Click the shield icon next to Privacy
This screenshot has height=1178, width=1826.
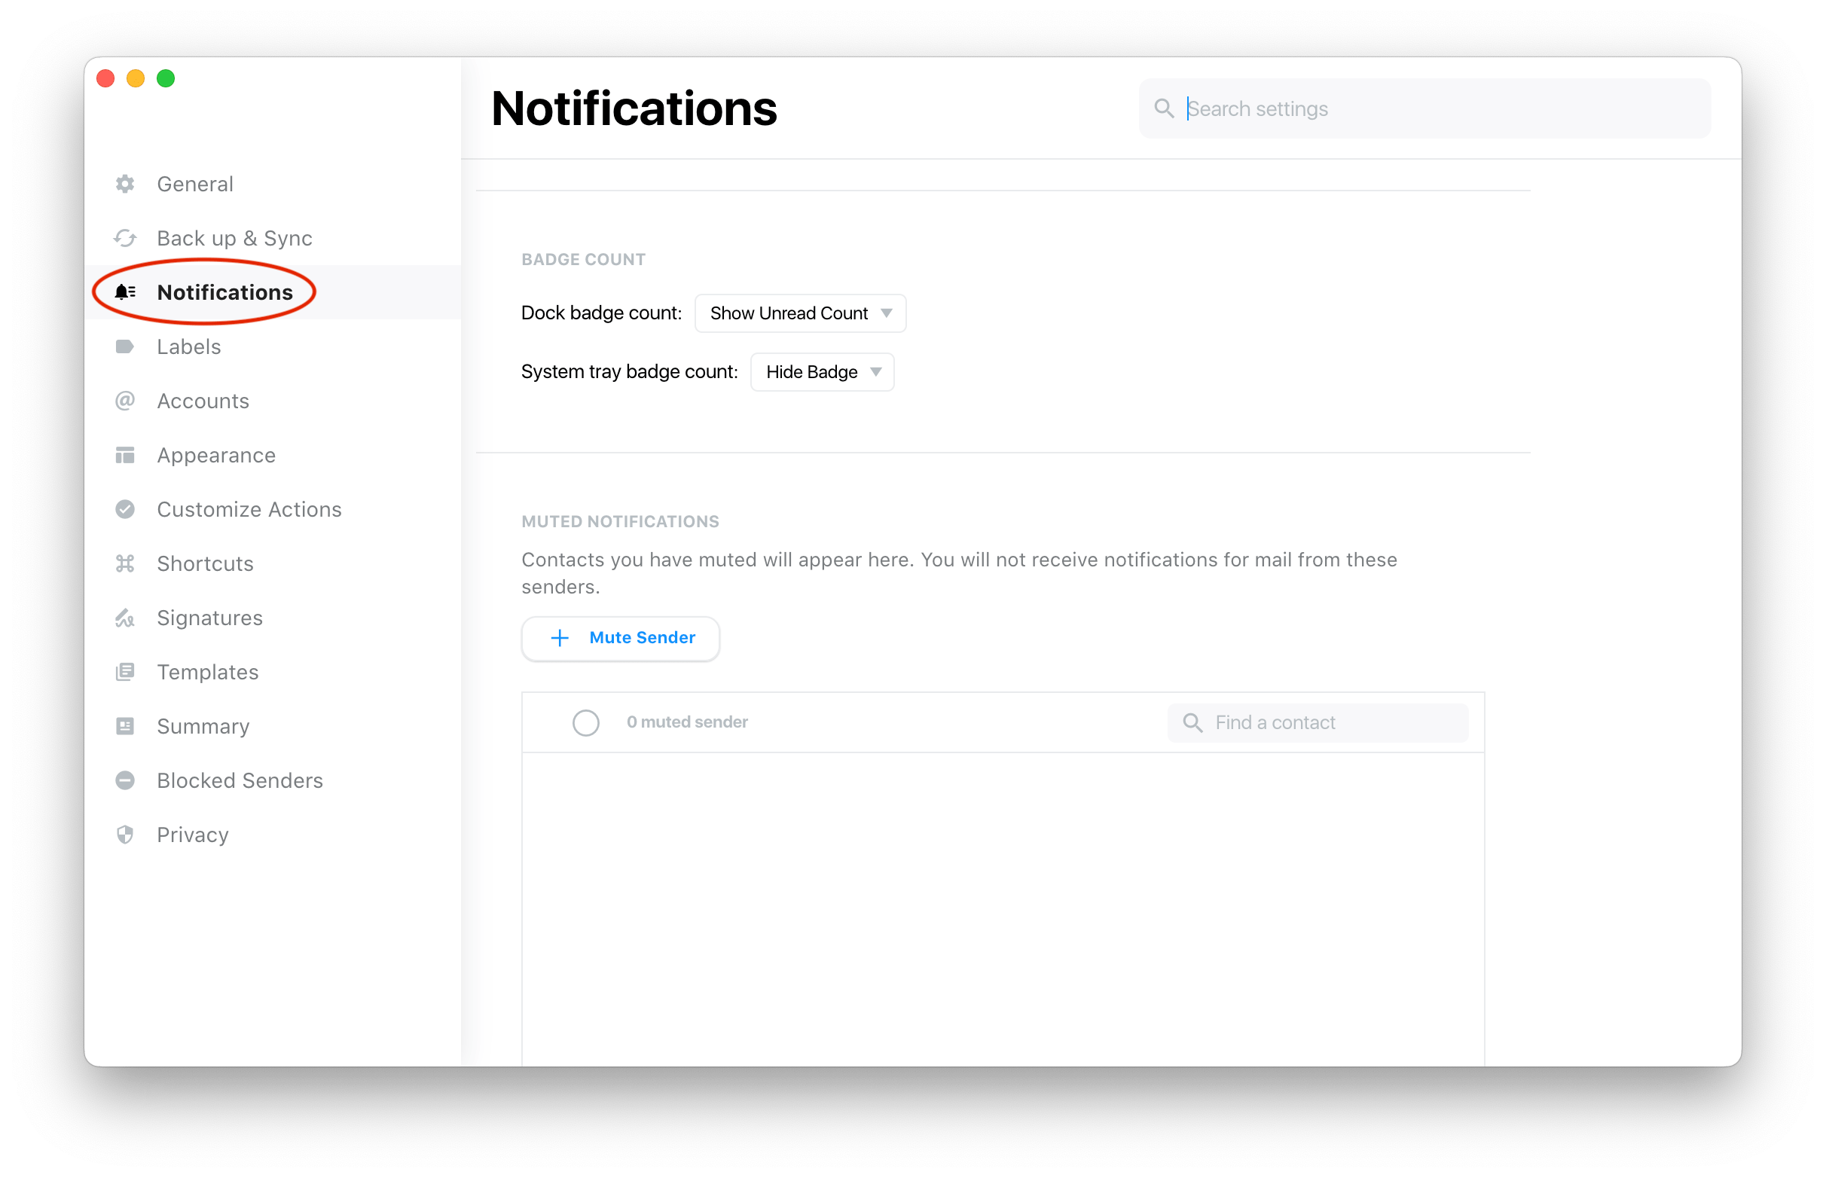tap(125, 834)
